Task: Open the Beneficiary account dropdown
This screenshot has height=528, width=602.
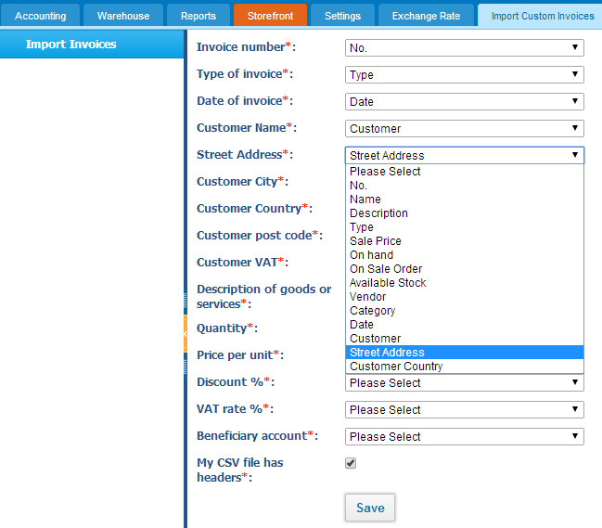Action: click(465, 437)
